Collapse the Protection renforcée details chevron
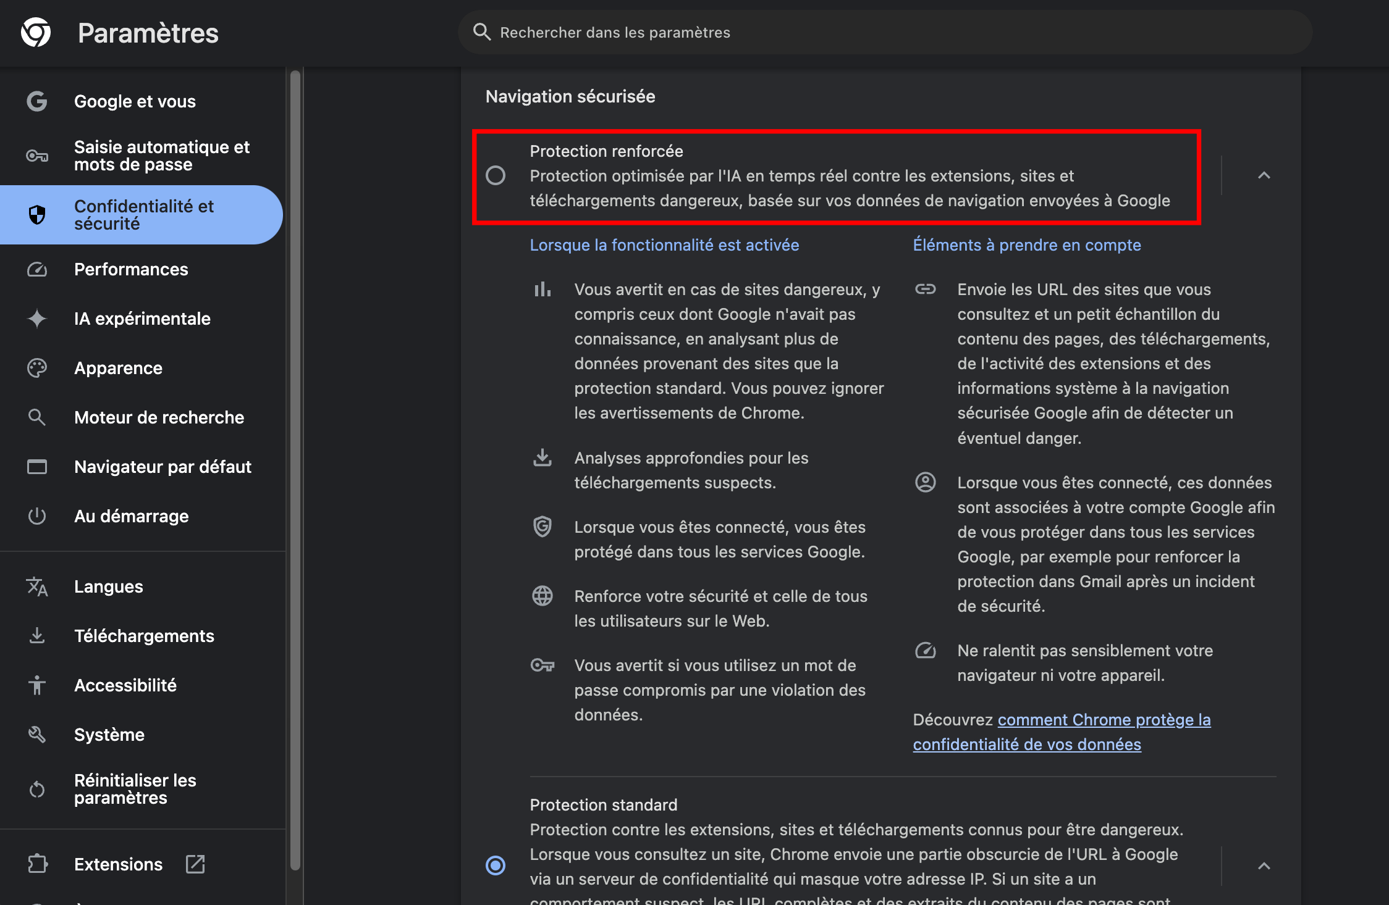The width and height of the screenshot is (1389, 905). 1264,176
